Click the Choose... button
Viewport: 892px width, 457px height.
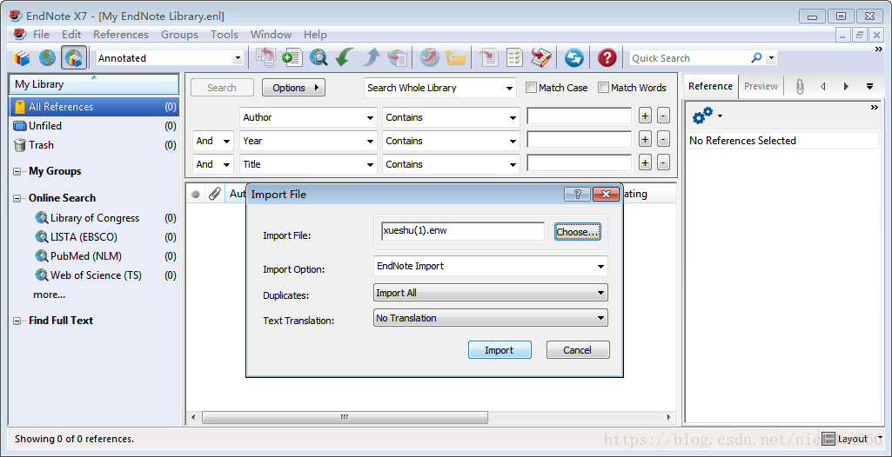578,232
